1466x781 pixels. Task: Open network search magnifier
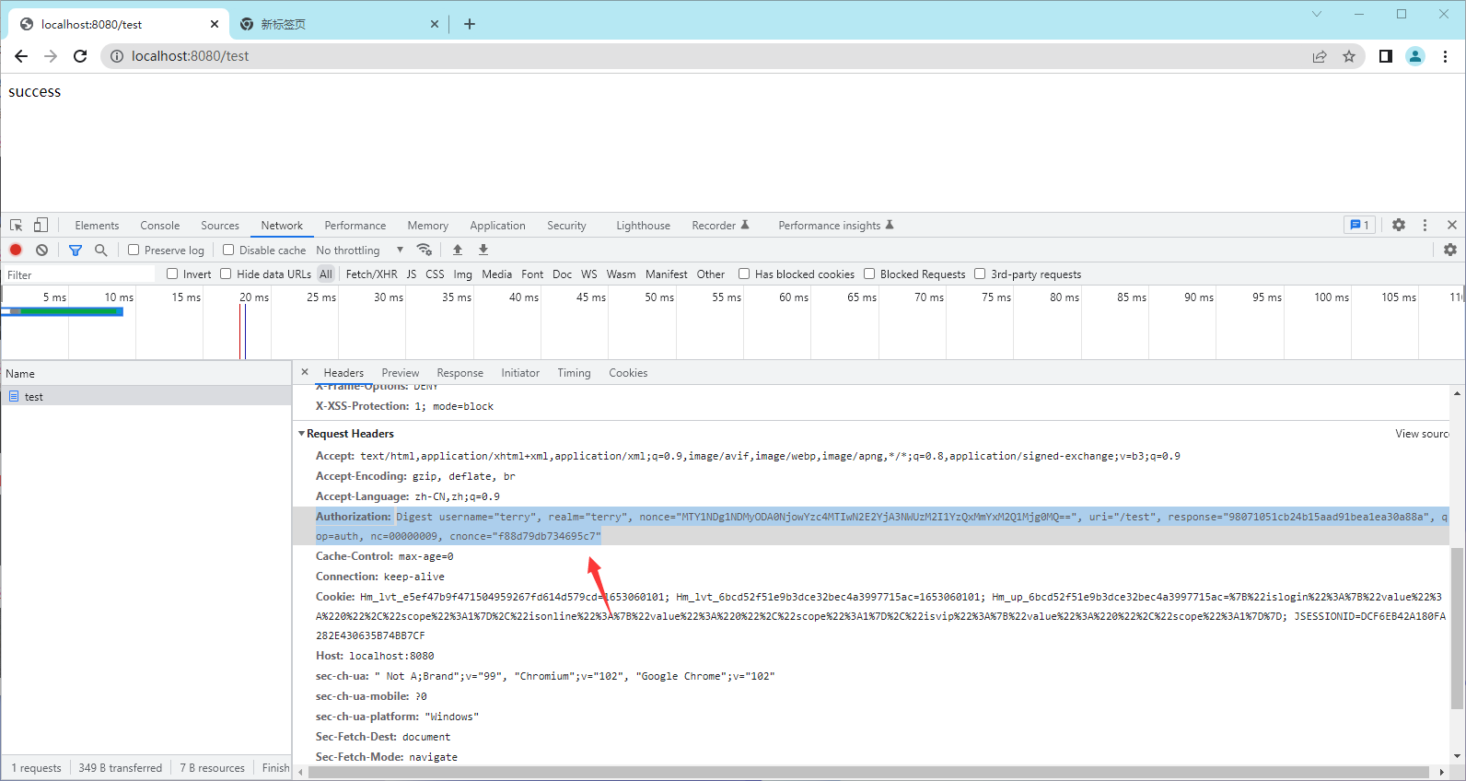[x=101, y=250]
